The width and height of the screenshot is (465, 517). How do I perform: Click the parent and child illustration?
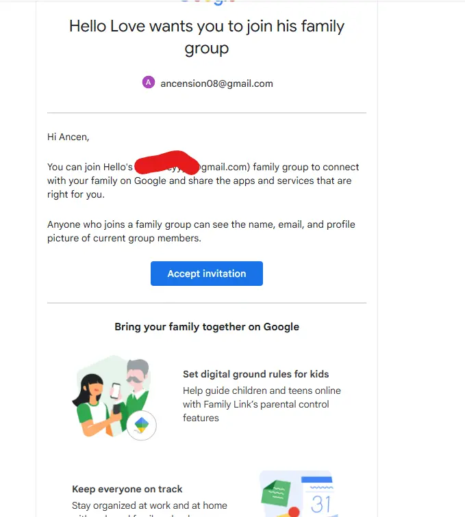click(x=114, y=397)
